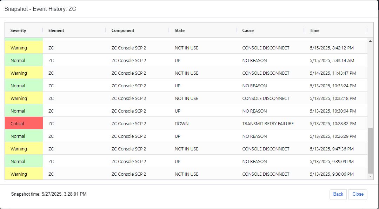Click the vertical scrollbar thumb

(370, 151)
